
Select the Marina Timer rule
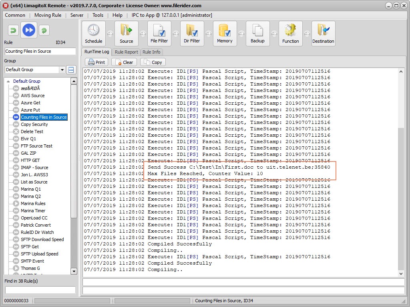coord(33,211)
